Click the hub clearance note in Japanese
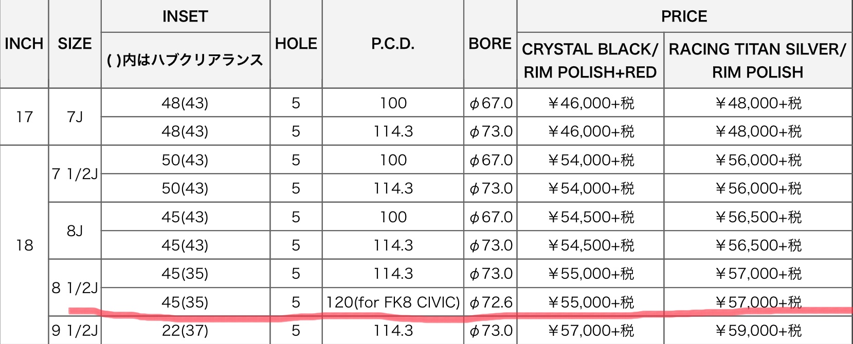This screenshot has height=344, width=853. click(185, 60)
